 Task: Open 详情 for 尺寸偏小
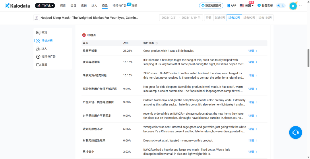(253, 152)
